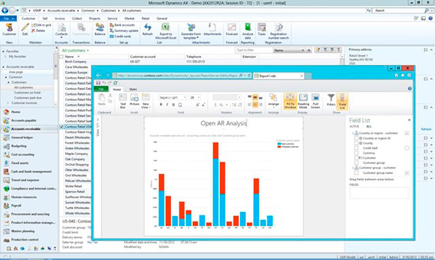Open the green File tab in report

click(101, 89)
